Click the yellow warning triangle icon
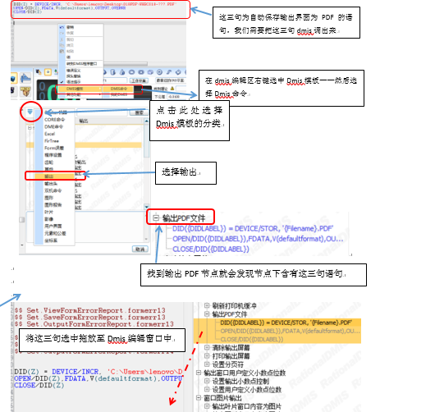This screenshot has width=435, height=412. click(172, 89)
